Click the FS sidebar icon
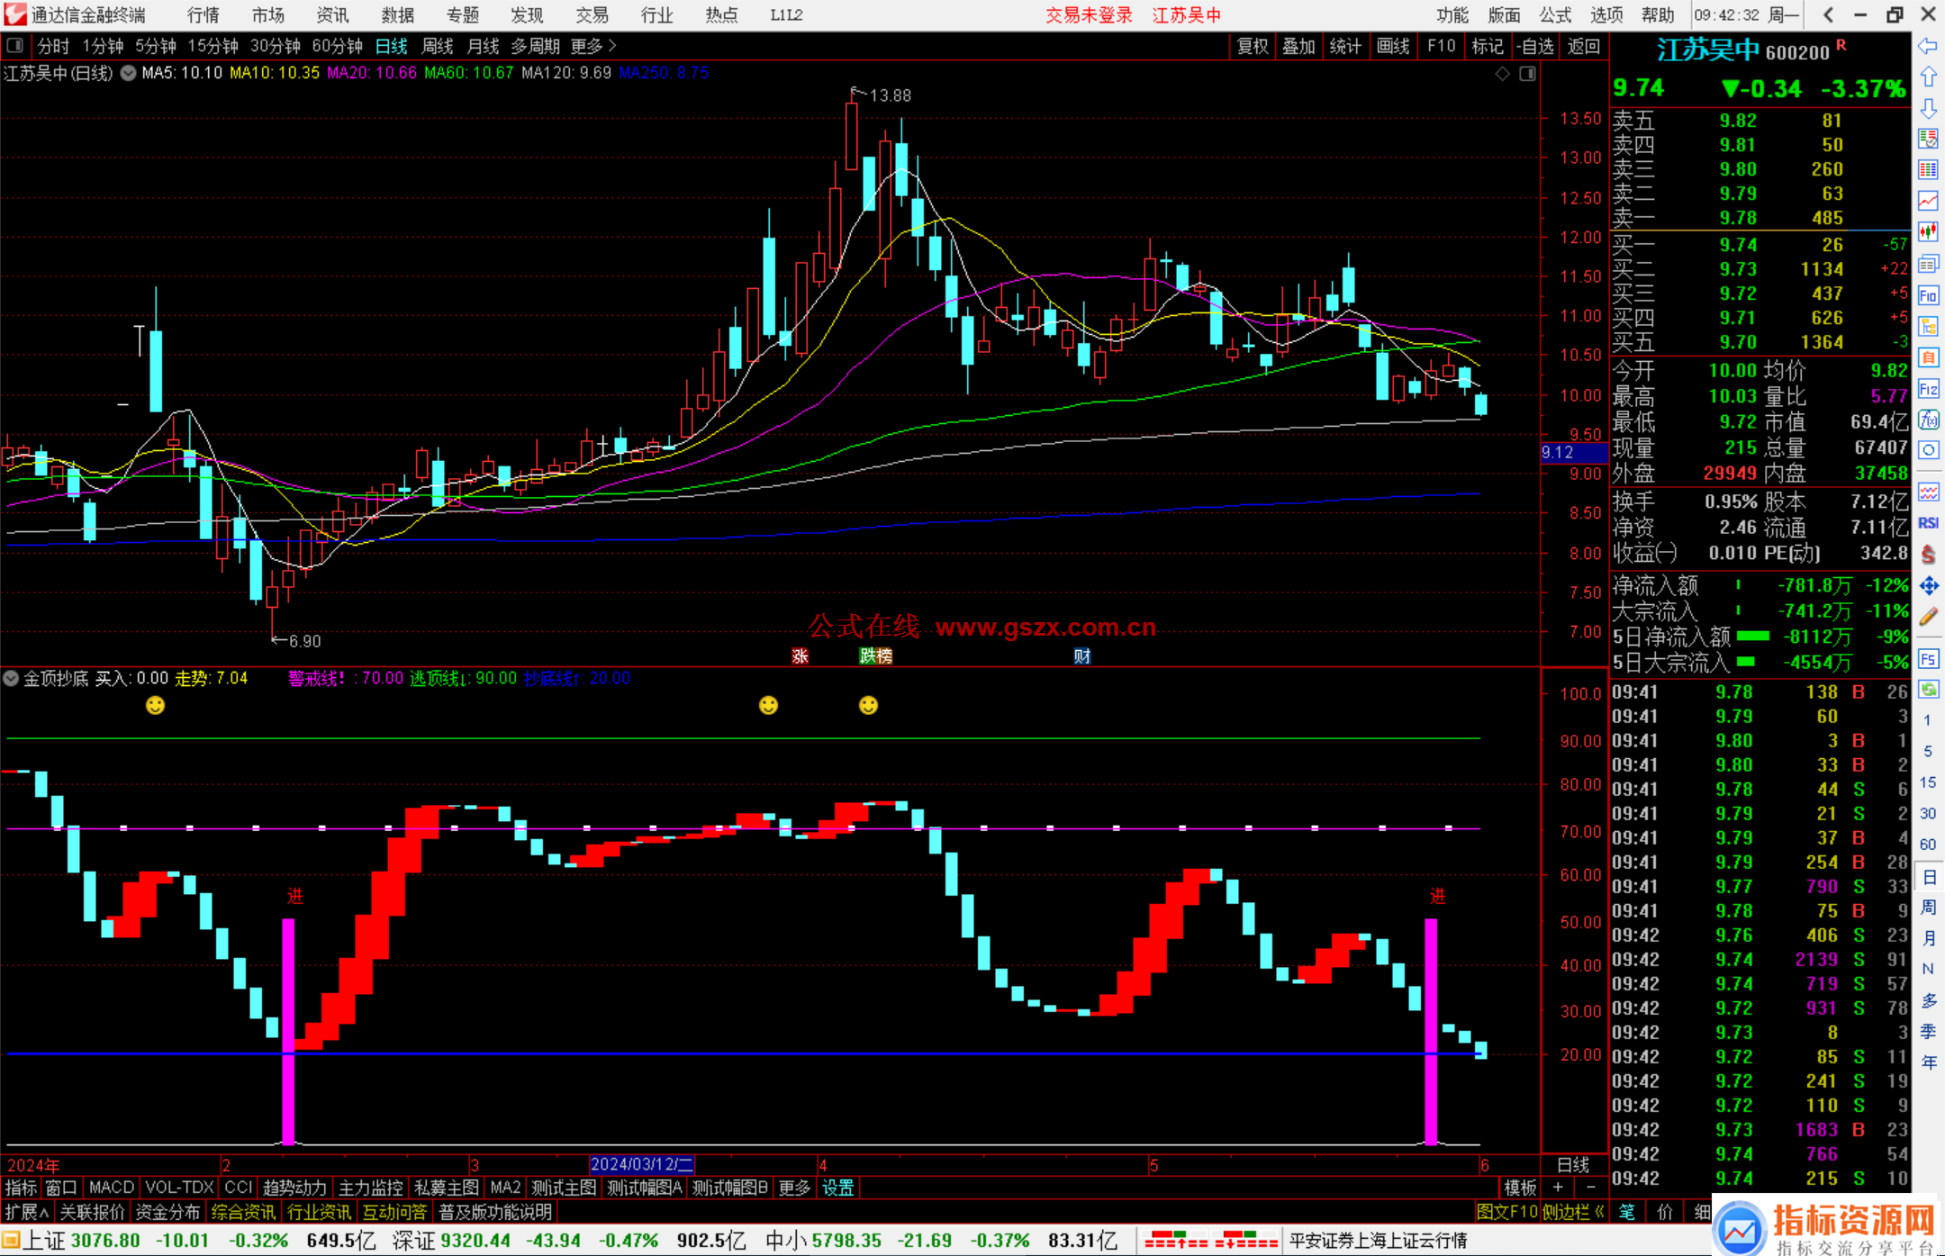The height and width of the screenshot is (1256, 1945). pyautogui.click(x=1928, y=659)
